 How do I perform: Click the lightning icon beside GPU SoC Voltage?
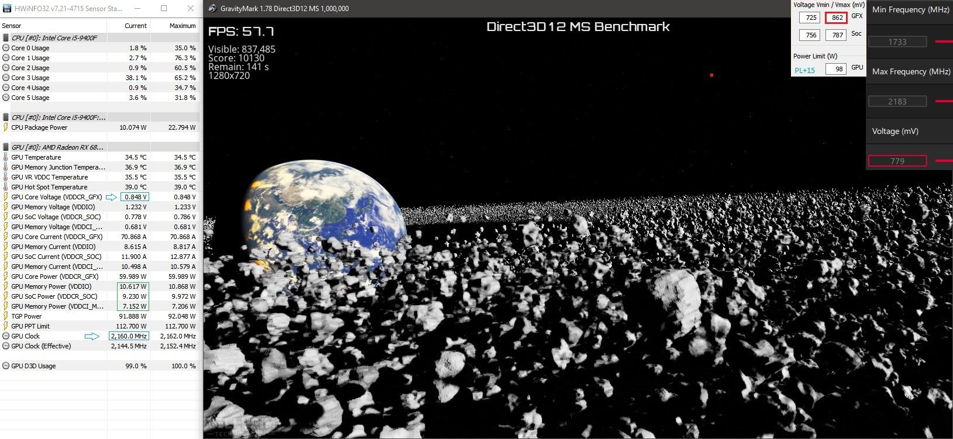(6, 217)
